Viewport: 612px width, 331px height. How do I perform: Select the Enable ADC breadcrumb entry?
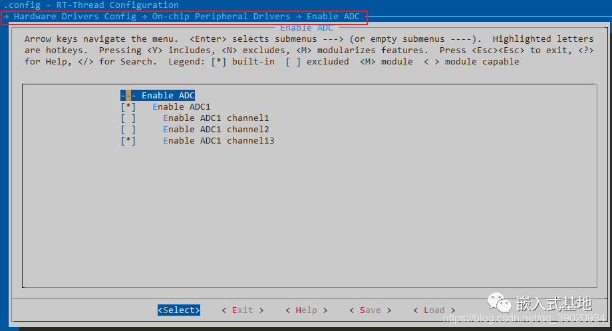pos(333,16)
